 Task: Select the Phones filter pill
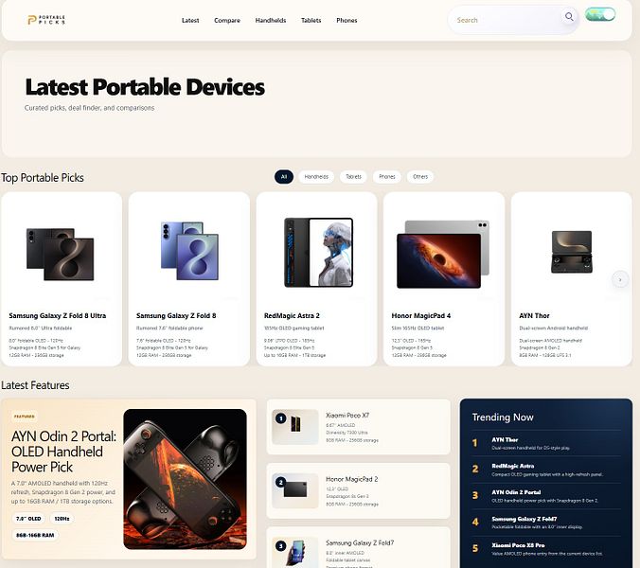pyautogui.click(x=387, y=177)
